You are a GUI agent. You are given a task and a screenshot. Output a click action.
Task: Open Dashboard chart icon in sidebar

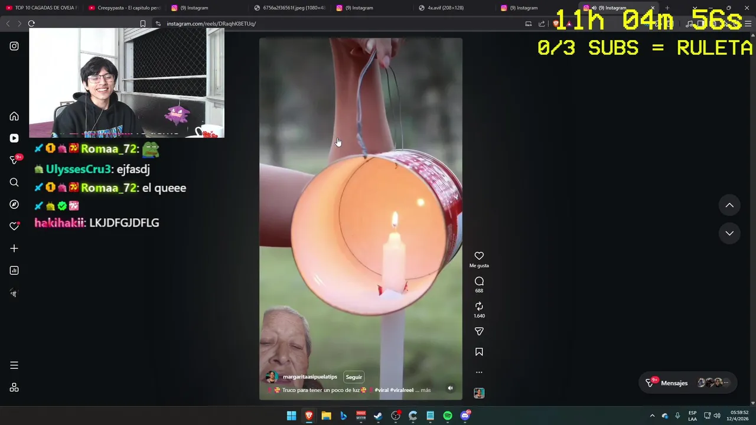coord(14,270)
